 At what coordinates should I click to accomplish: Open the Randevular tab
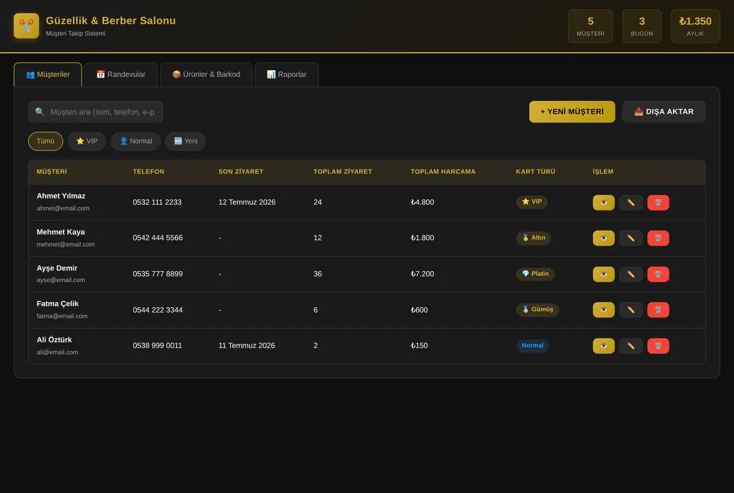[121, 75]
